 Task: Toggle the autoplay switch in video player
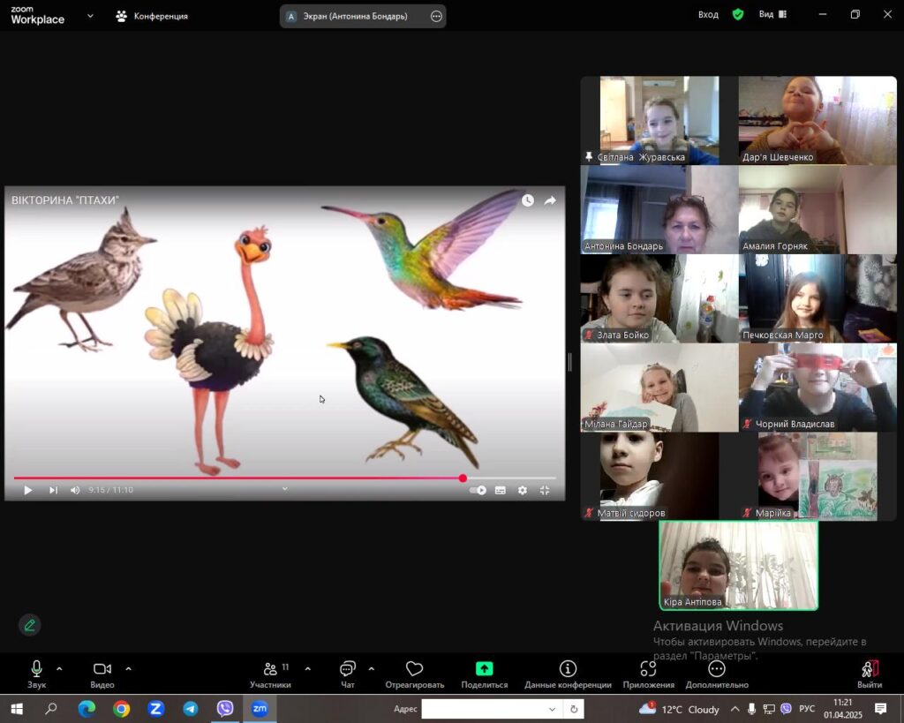click(x=478, y=490)
